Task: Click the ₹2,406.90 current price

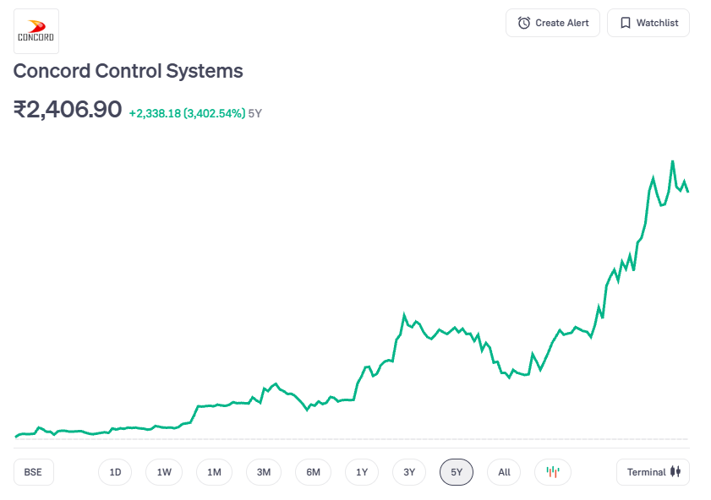Action: click(68, 109)
